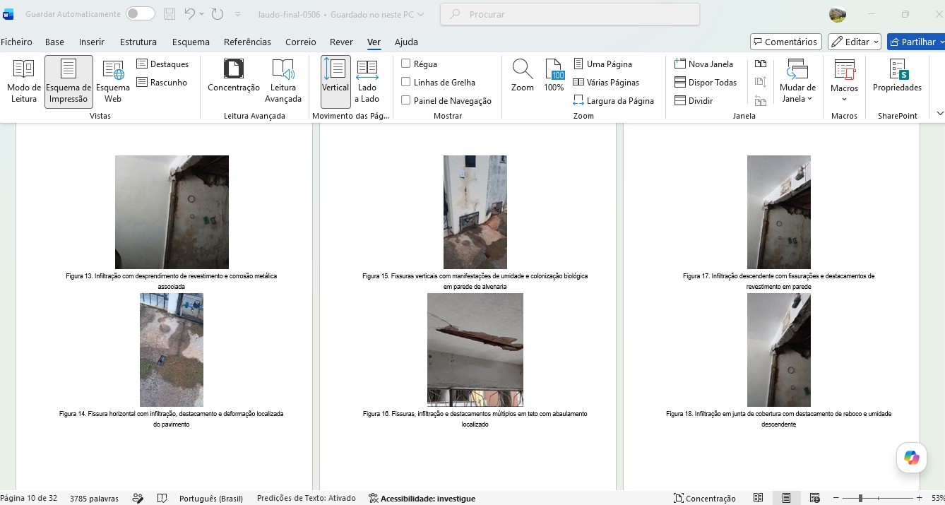The height and width of the screenshot is (505, 945).
Task: Switch to Rascunho draft view
Action: pyautogui.click(x=162, y=83)
